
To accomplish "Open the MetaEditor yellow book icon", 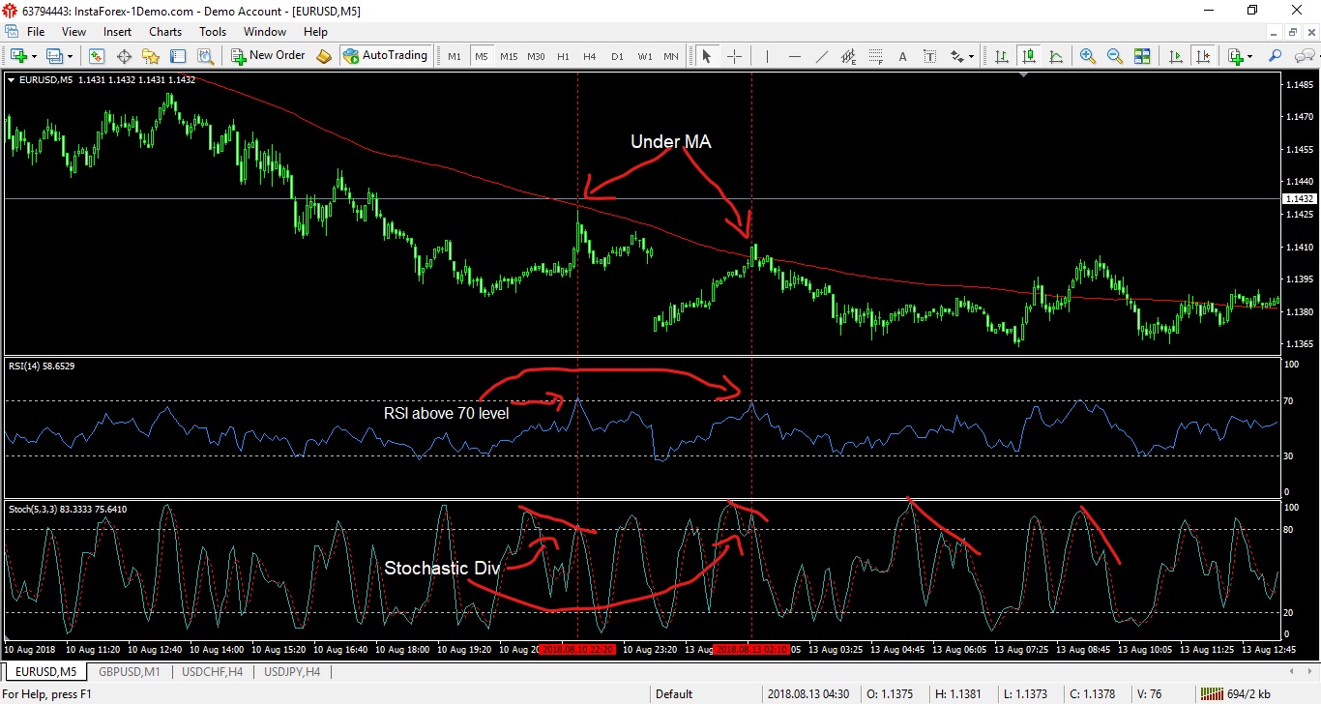I will (324, 56).
